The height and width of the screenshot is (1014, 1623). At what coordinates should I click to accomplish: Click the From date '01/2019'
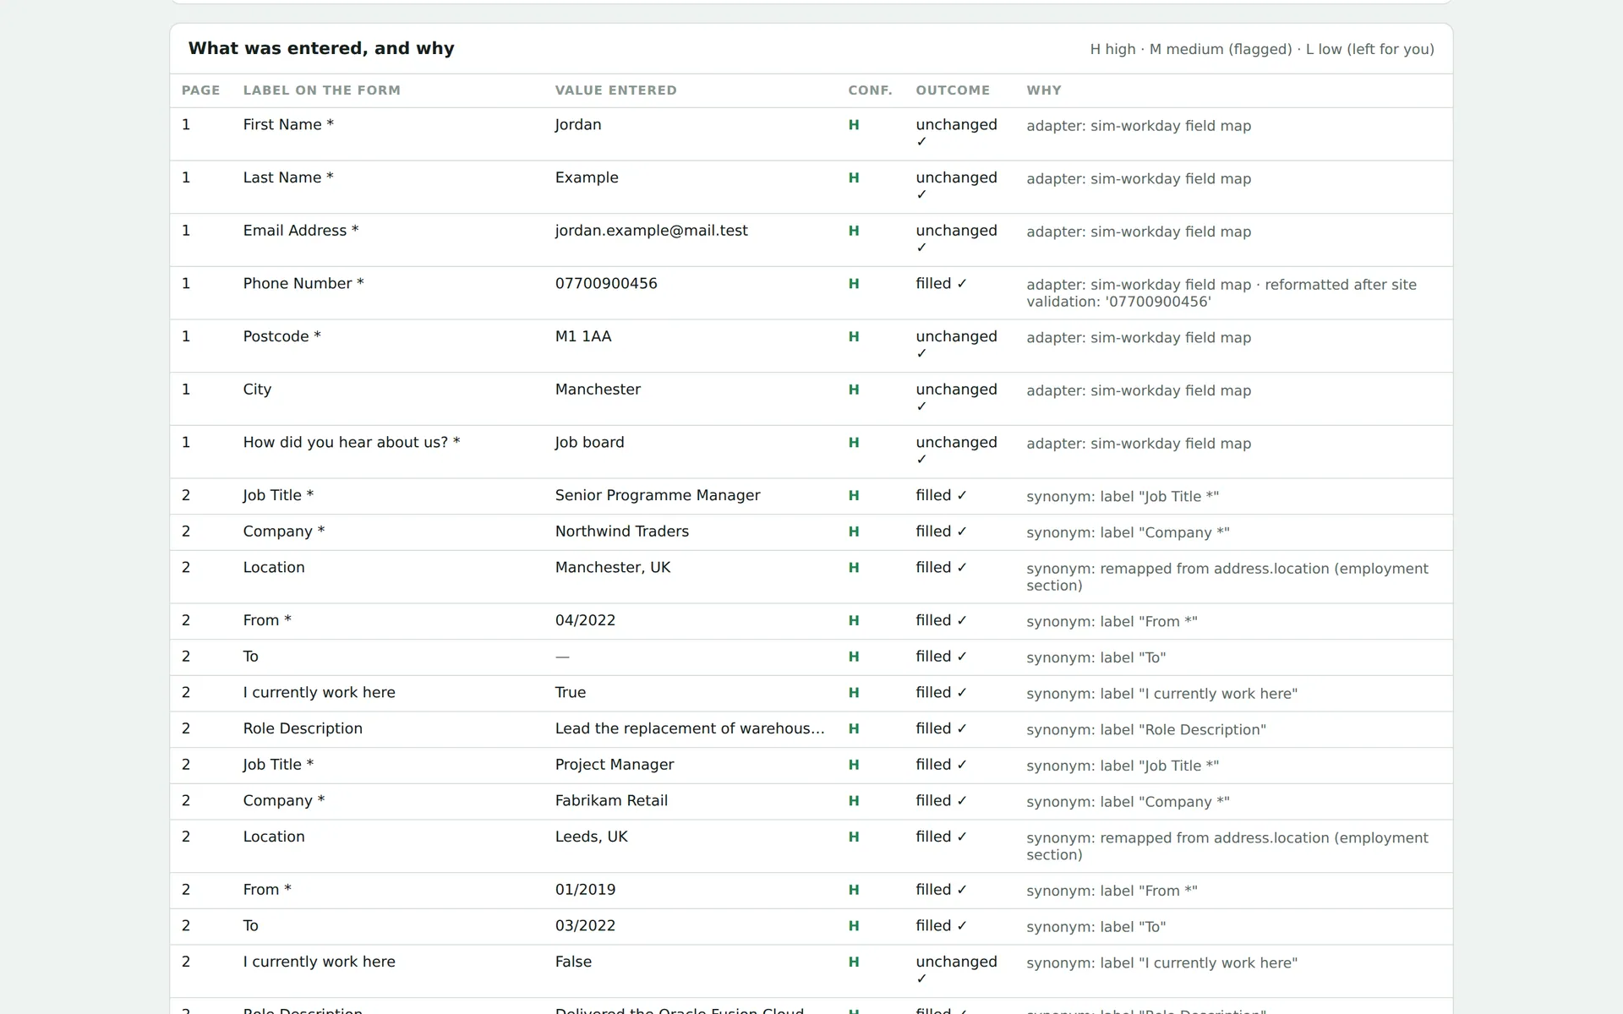tap(585, 890)
